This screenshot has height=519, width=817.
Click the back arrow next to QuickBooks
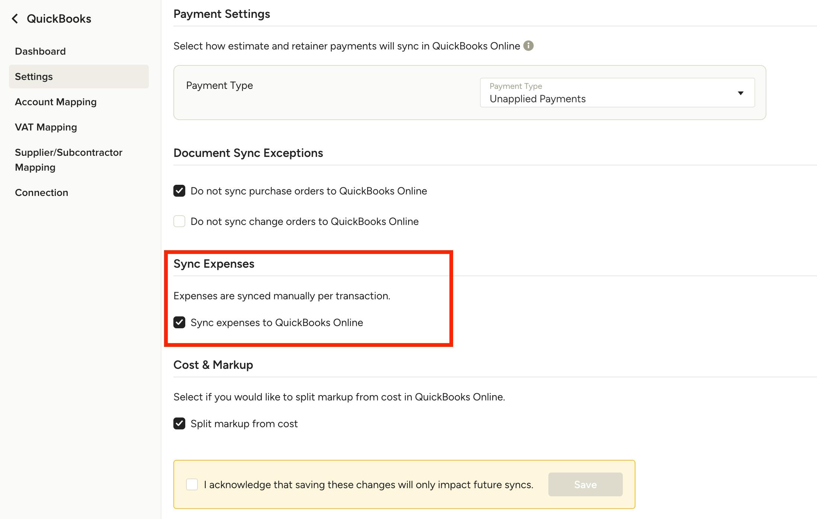point(15,19)
